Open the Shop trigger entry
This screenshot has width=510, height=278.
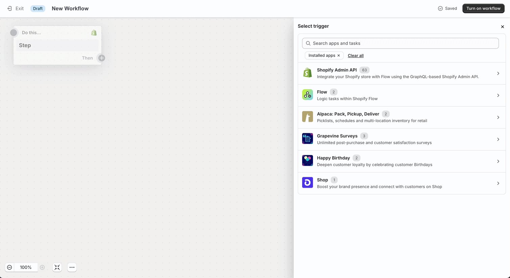tap(402, 183)
